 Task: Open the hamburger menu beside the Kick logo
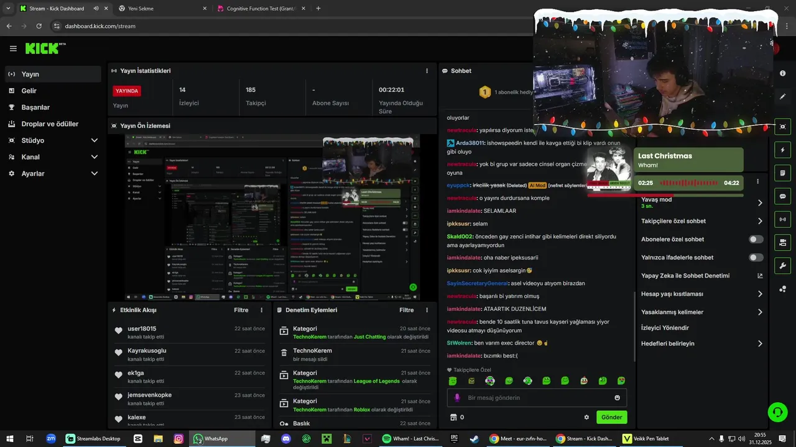[13, 48]
